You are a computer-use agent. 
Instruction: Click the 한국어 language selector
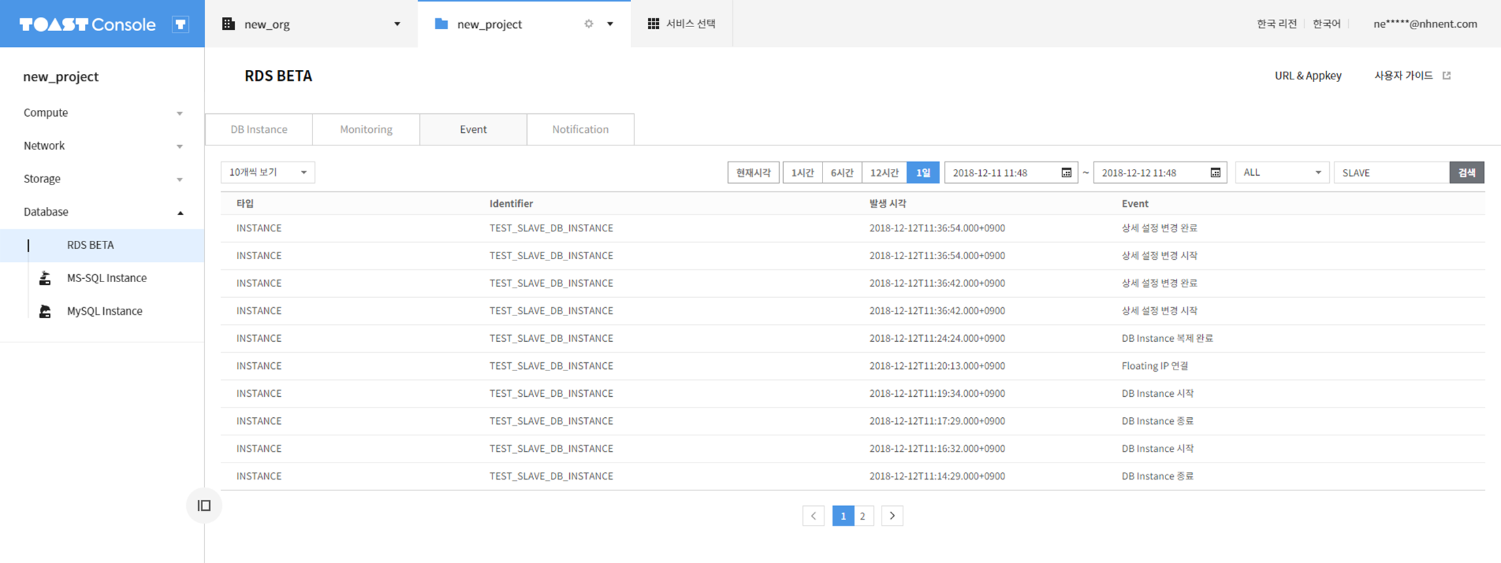pyautogui.click(x=1326, y=24)
